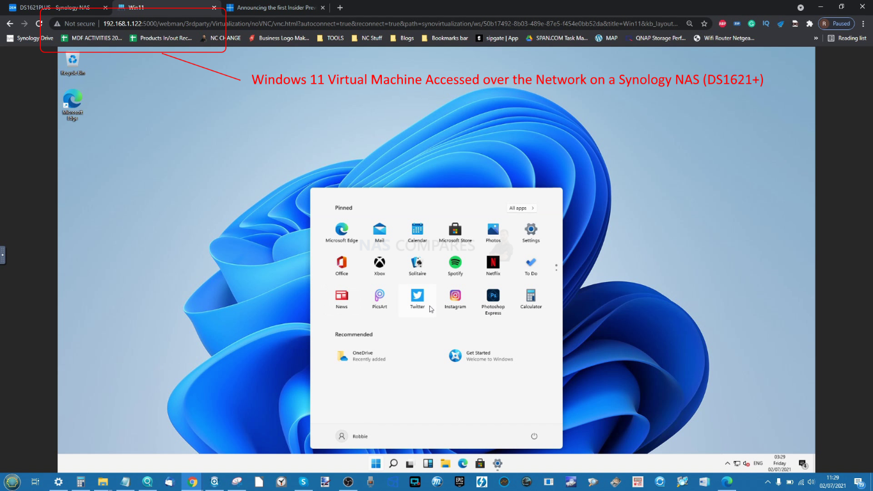Show hidden icons in host system tray
Image resolution: width=873 pixels, height=491 pixels.
tap(767, 481)
